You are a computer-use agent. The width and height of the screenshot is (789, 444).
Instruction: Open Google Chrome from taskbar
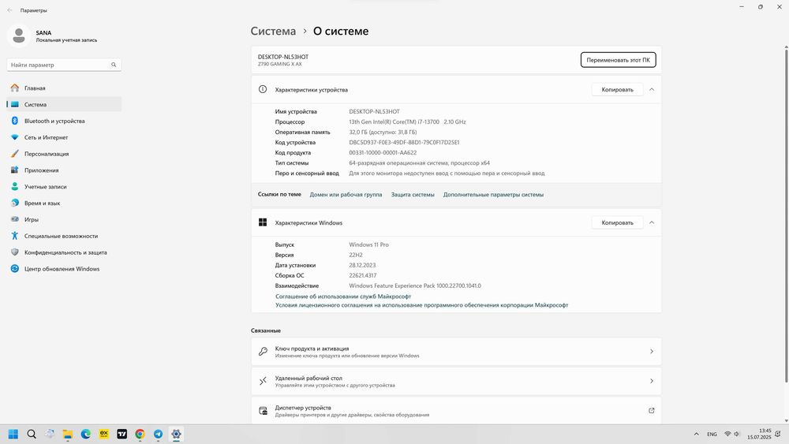click(140, 434)
